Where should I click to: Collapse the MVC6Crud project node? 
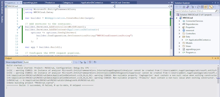(x=177, y=18)
